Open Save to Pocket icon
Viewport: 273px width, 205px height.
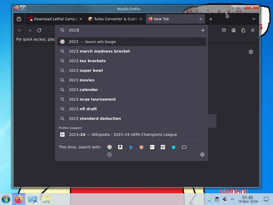[x=224, y=30]
